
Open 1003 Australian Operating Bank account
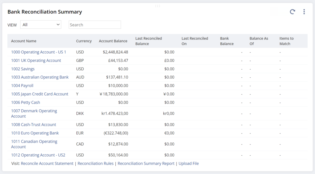point(40,77)
